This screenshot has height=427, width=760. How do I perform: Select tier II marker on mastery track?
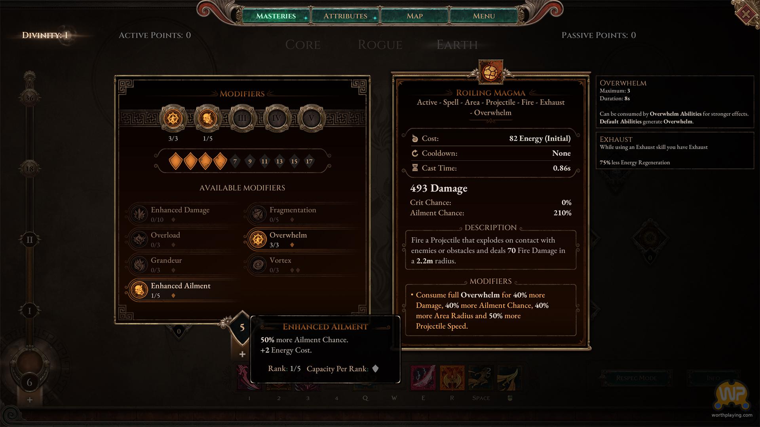29,240
